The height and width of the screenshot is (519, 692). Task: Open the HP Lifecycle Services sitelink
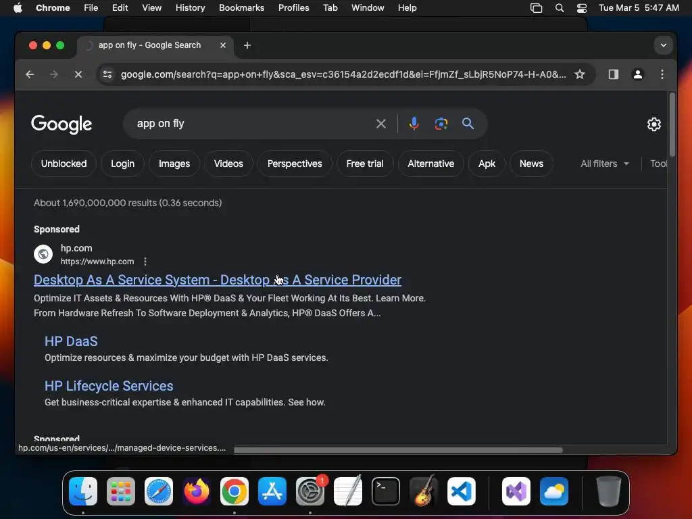[109, 386]
